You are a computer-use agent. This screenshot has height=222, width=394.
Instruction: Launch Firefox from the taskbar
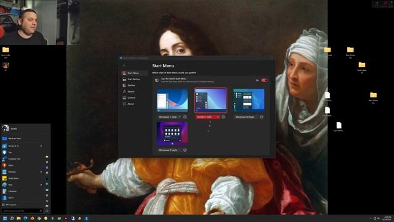pos(32,218)
